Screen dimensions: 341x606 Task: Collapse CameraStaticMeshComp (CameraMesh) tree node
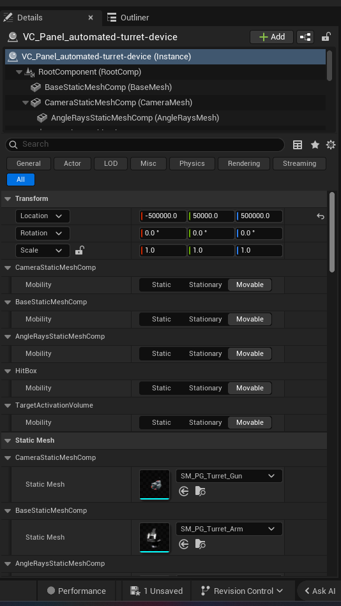point(26,103)
